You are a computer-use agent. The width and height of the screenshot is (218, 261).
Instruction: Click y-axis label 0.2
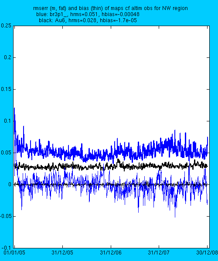pos(8,57)
